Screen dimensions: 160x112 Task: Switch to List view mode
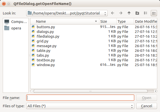coord(146,13)
